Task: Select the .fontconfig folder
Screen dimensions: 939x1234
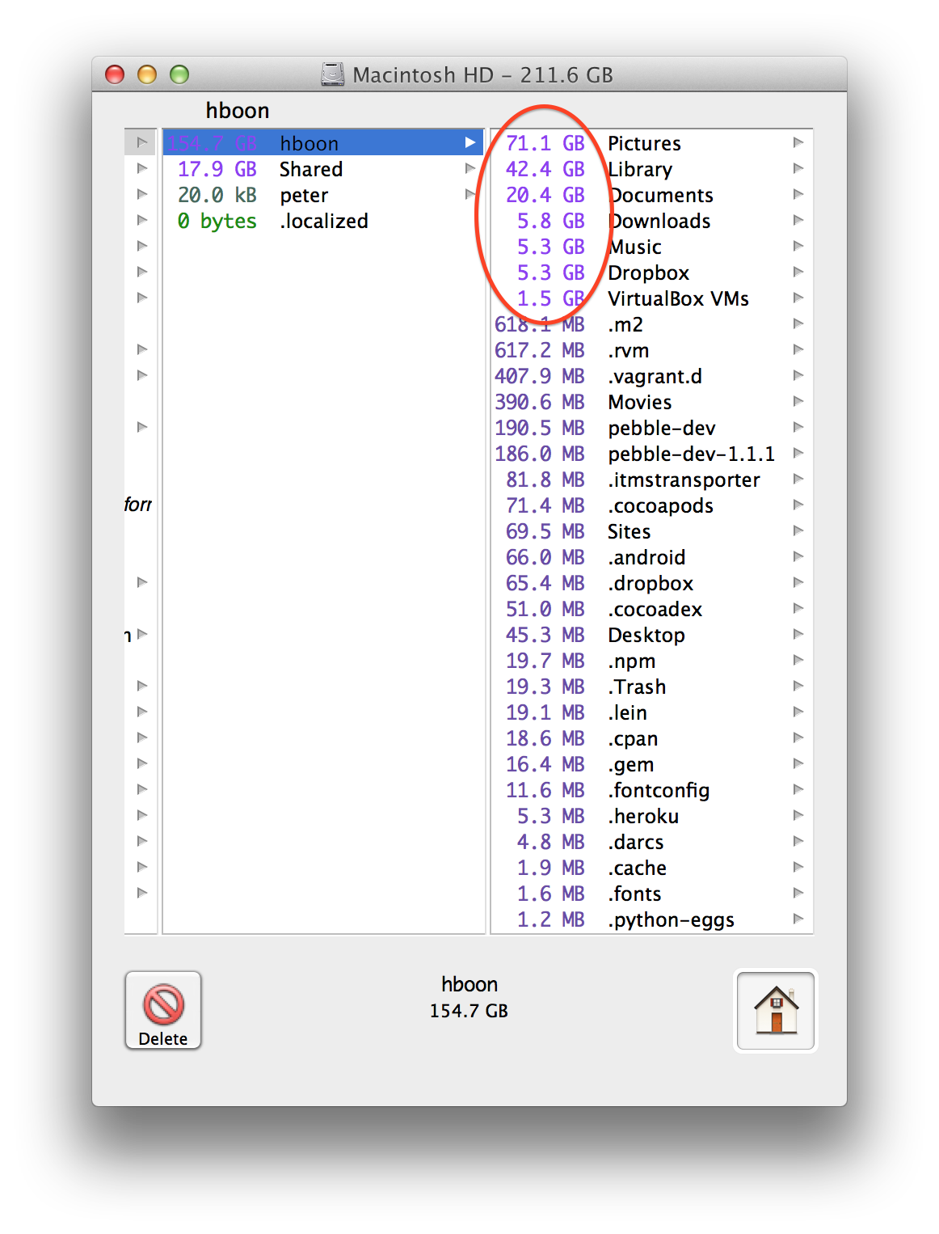Action: (x=652, y=790)
